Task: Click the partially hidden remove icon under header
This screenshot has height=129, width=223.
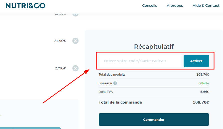Action: tap(75, 14)
